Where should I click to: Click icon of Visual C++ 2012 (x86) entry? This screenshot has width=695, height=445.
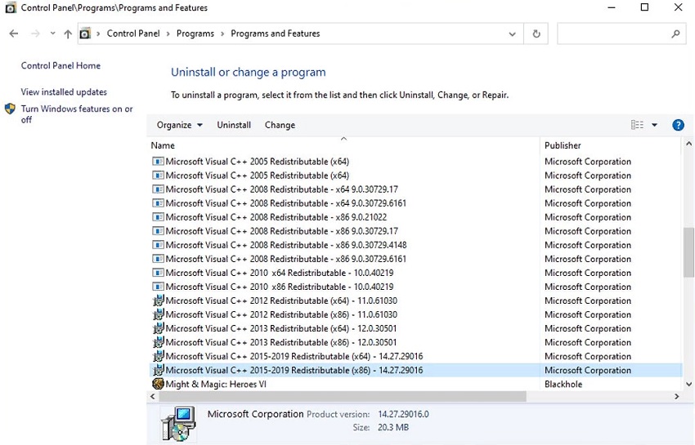159,314
